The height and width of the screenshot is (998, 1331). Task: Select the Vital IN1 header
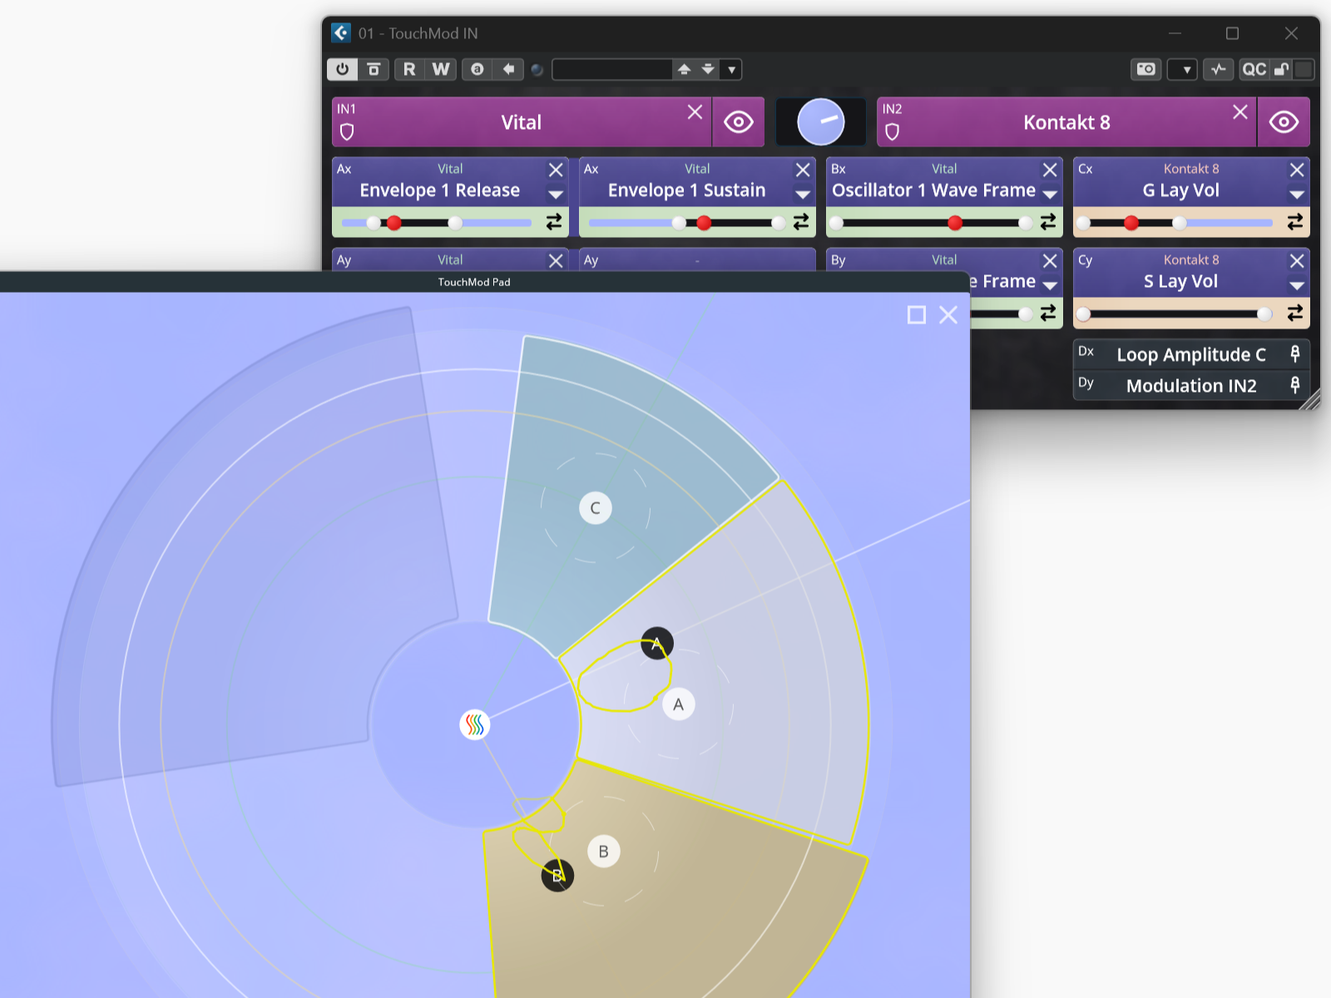(x=521, y=122)
